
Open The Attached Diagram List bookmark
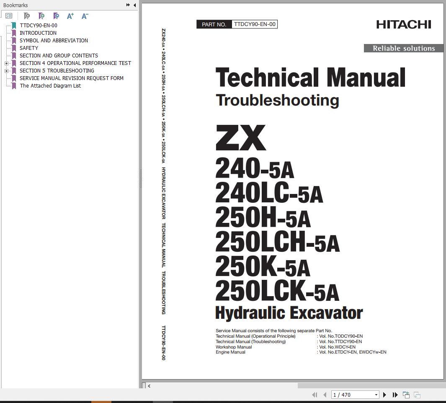(50, 85)
